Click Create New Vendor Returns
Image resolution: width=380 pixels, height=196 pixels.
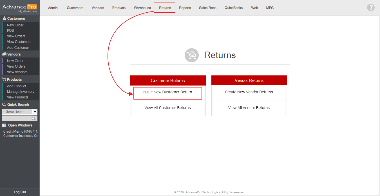pyautogui.click(x=249, y=92)
